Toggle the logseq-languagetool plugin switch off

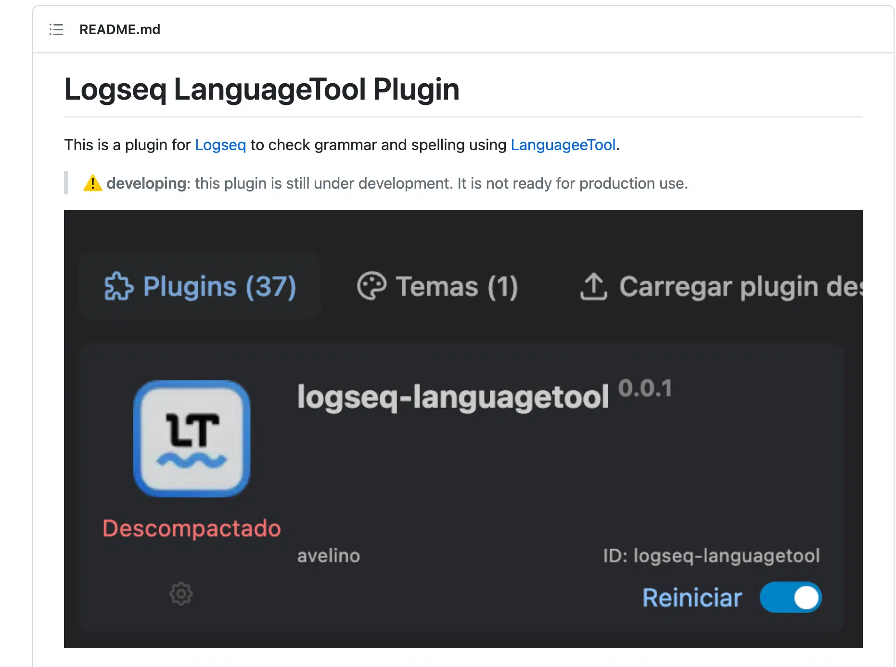coord(791,598)
